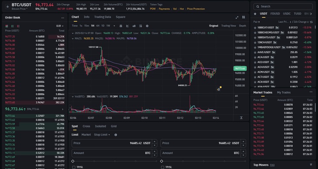Select the 1W time interval
Image resolution: width=318 pixels, height=169 pixels.
(x=108, y=26)
